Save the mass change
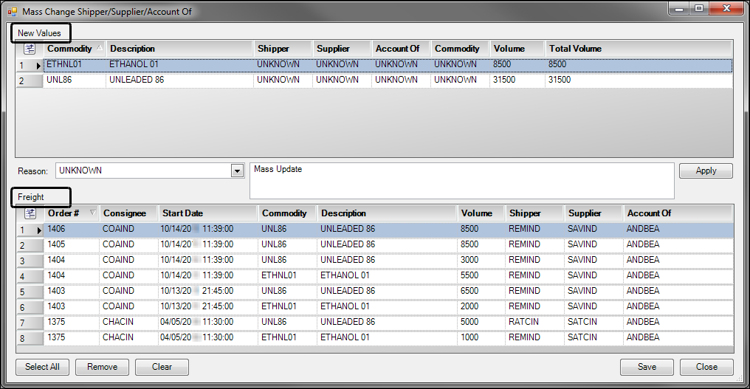750x389 pixels. (x=647, y=367)
